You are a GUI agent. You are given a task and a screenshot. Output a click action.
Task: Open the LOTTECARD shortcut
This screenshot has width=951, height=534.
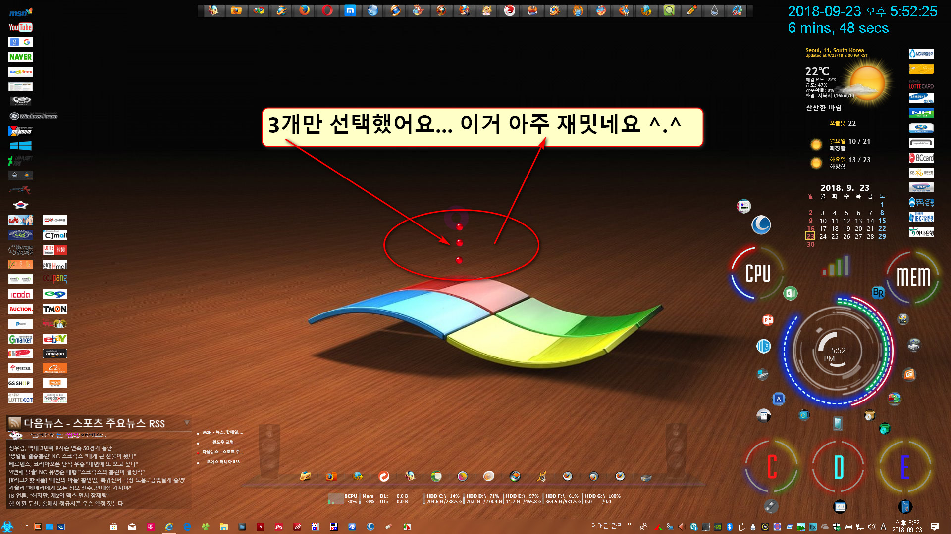coord(921,84)
